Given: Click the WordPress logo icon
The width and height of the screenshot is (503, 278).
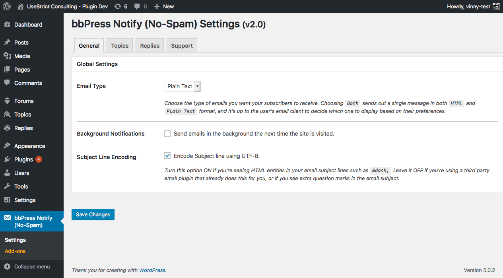Looking at the screenshot, I should coord(7,6).
